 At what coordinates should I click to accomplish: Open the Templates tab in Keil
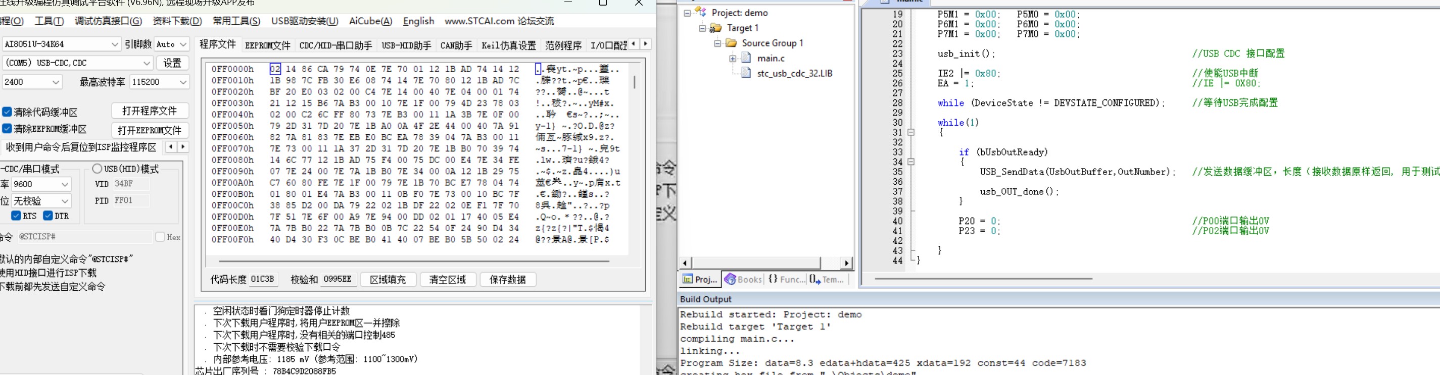tap(827, 279)
